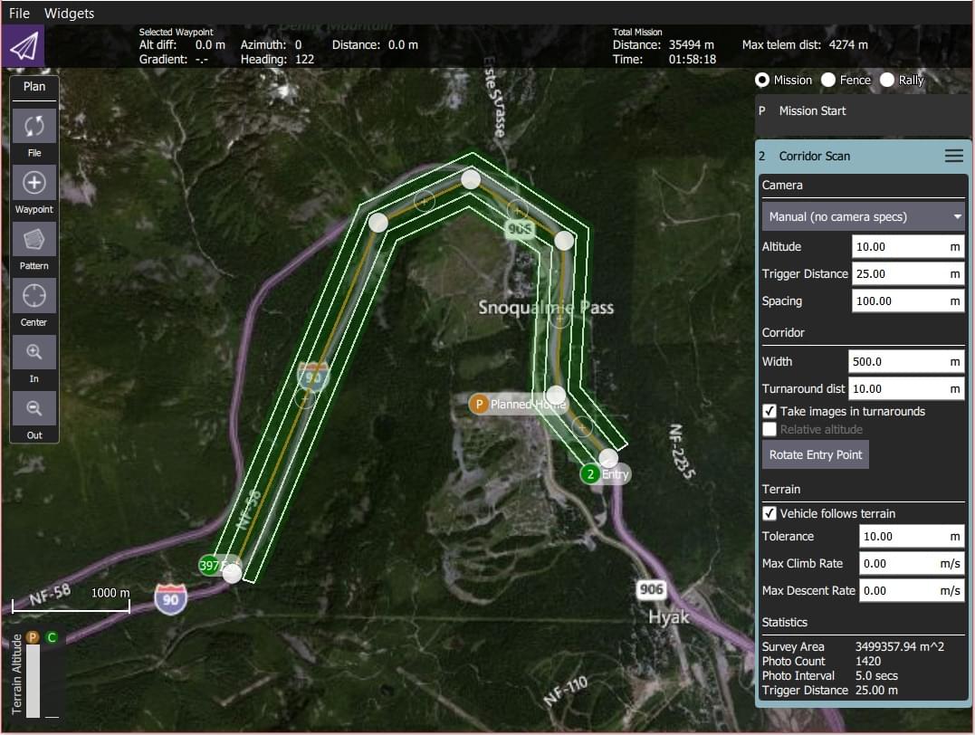Open the File menu
The width and height of the screenshot is (975, 735).
coord(19,14)
